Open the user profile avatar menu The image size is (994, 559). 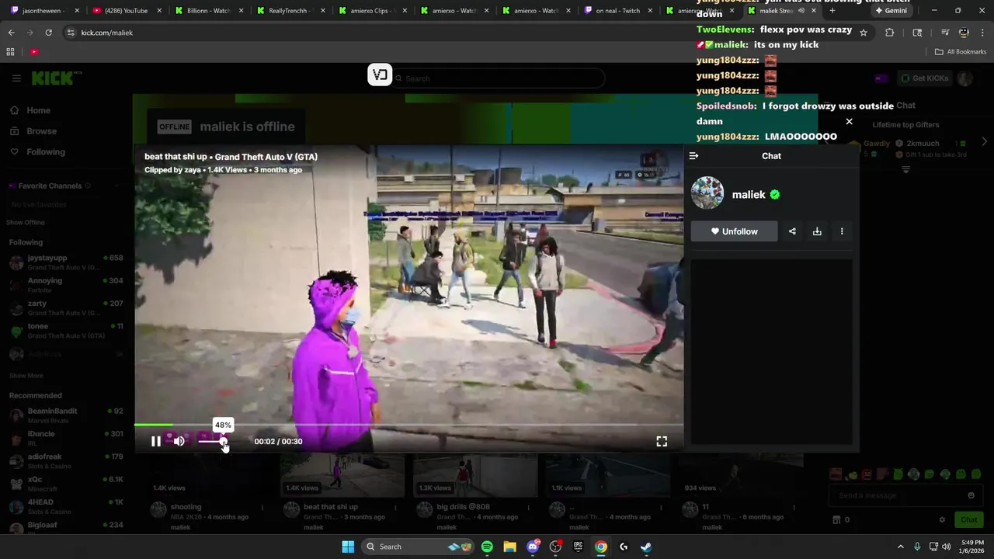point(965,78)
